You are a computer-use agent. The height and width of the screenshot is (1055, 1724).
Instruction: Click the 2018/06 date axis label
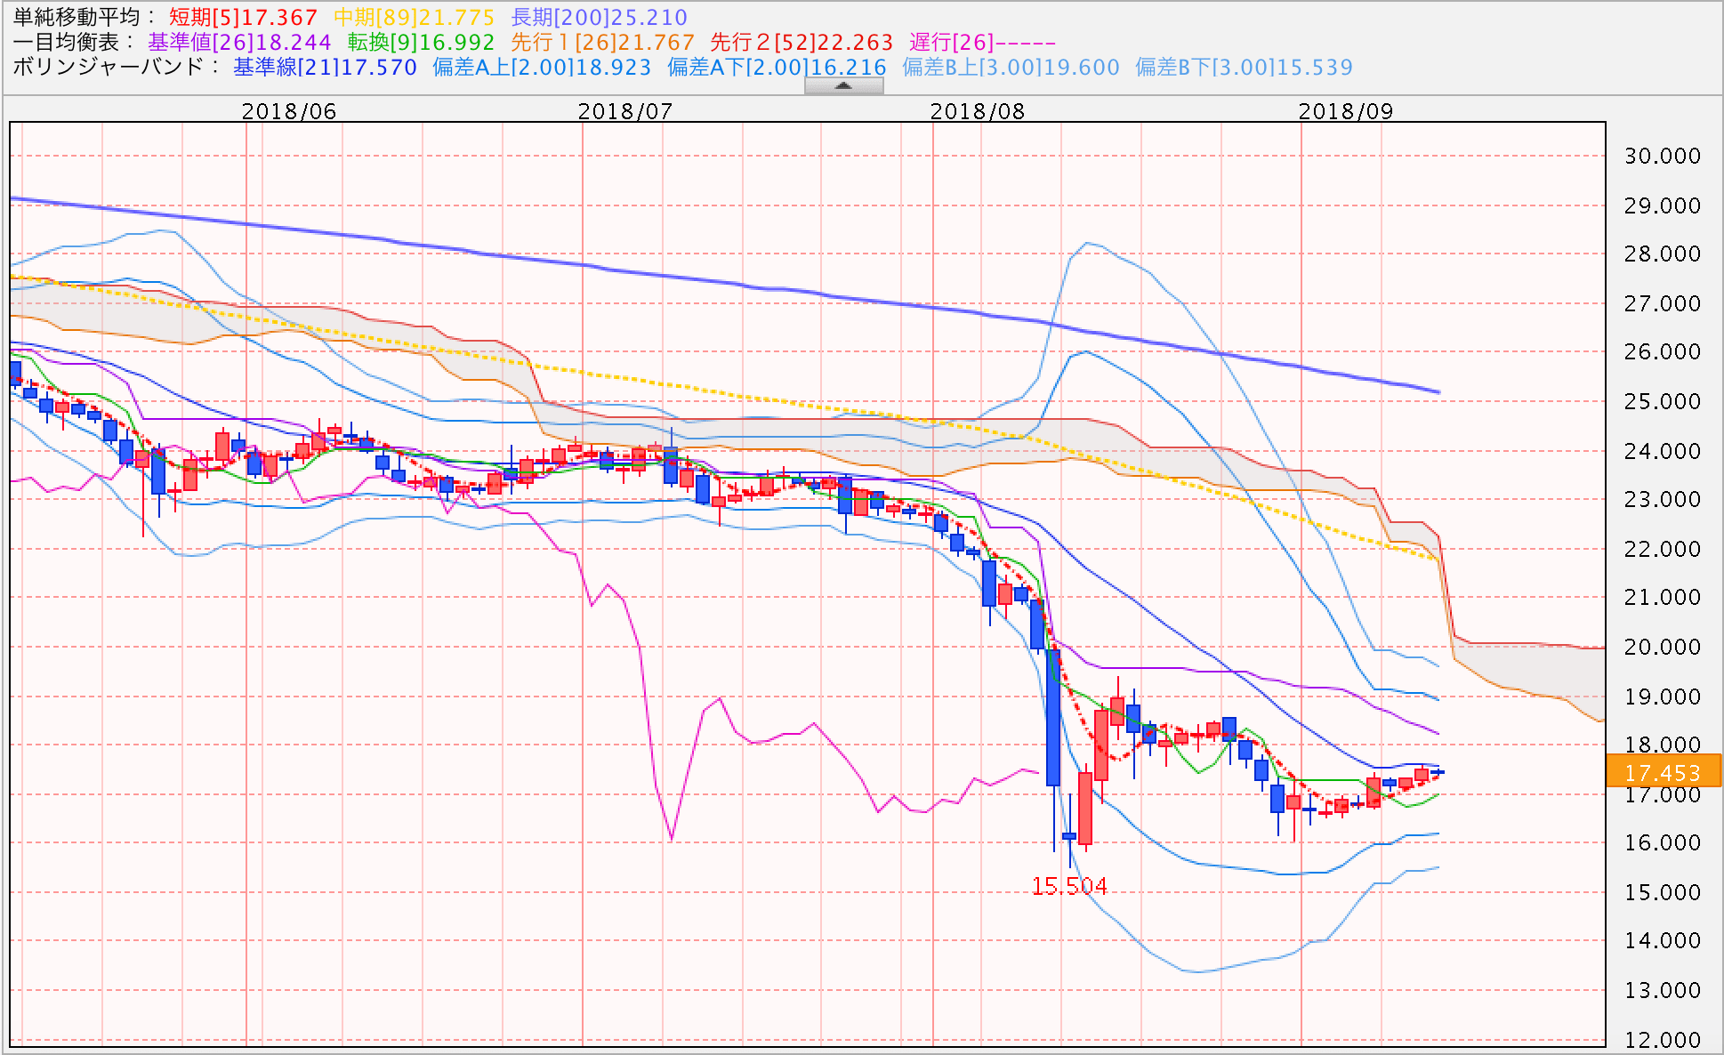click(x=289, y=111)
